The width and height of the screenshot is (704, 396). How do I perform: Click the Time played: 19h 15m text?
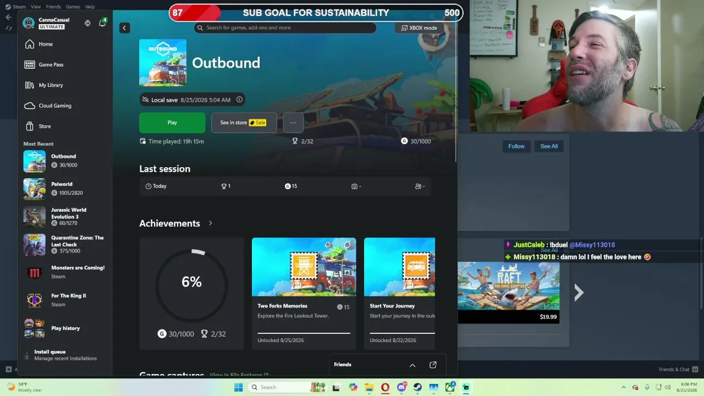coord(176,141)
